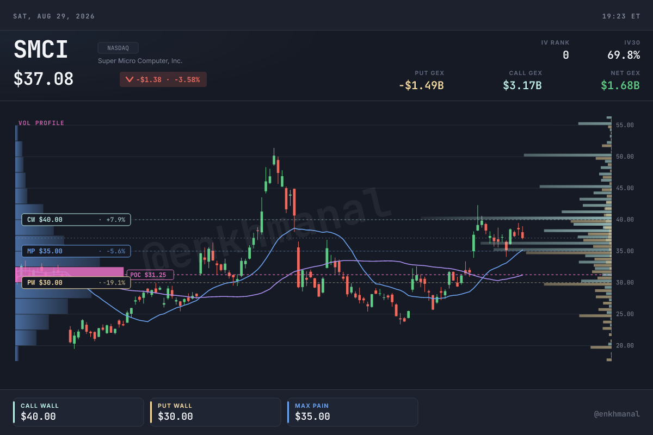The height and width of the screenshot is (435, 653).
Task: Click the 55.00 price axis label
Action: coord(625,125)
